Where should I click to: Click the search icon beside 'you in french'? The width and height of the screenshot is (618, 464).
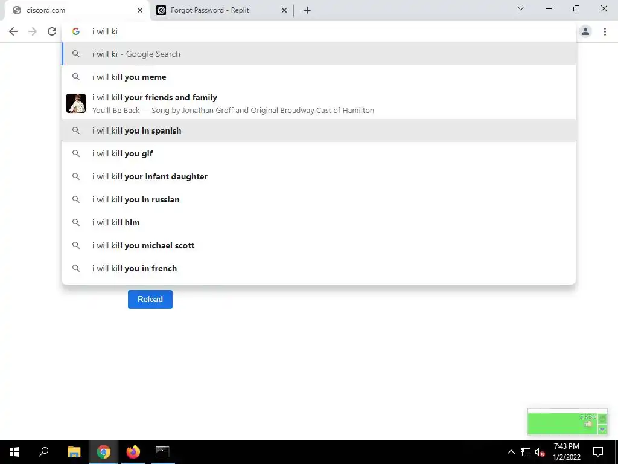tap(76, 268)
